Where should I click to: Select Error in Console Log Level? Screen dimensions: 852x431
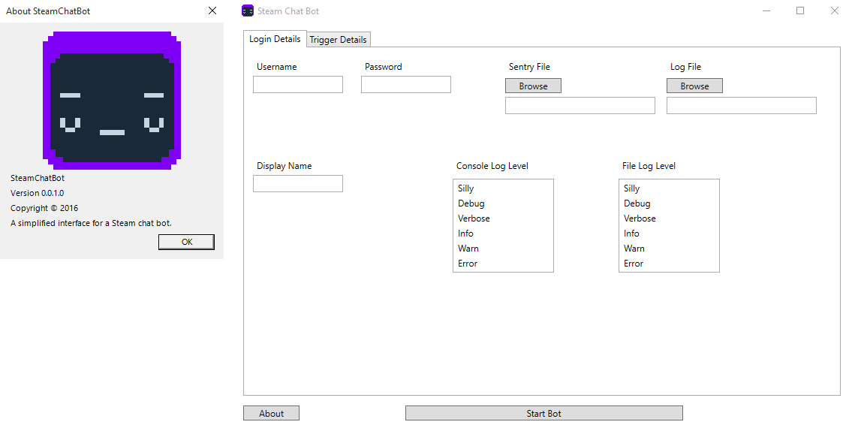(503, 264)
